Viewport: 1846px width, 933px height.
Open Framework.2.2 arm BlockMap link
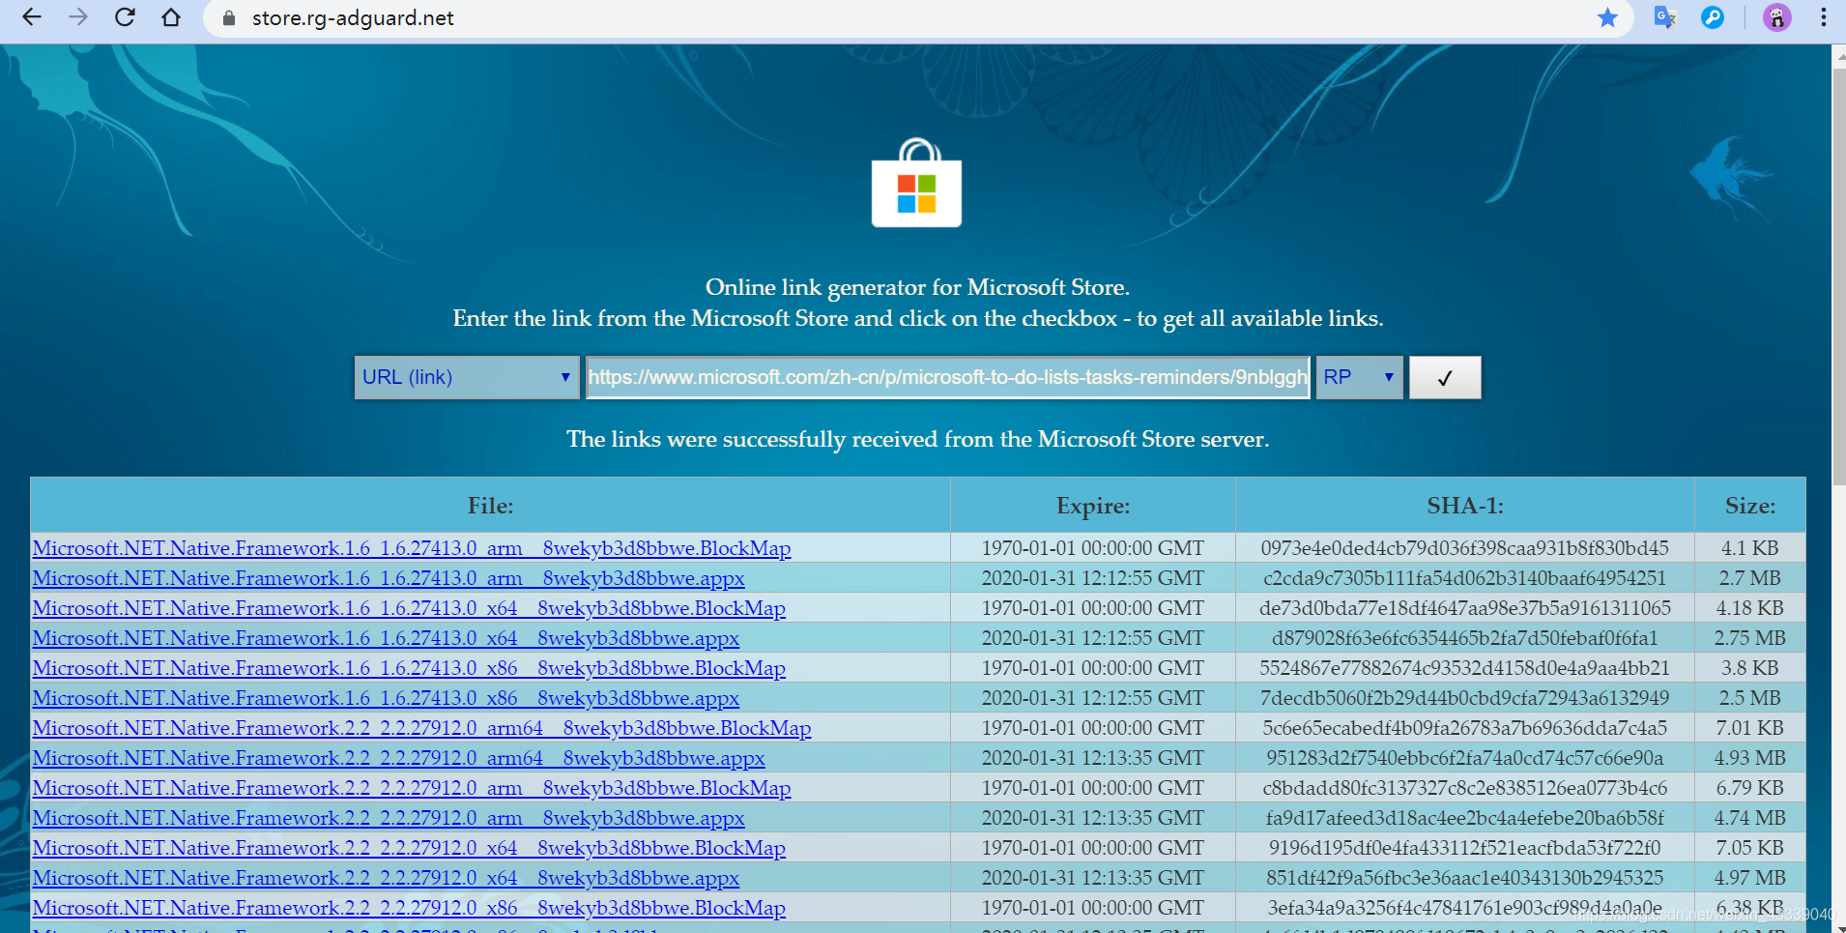tap(412, 788)
